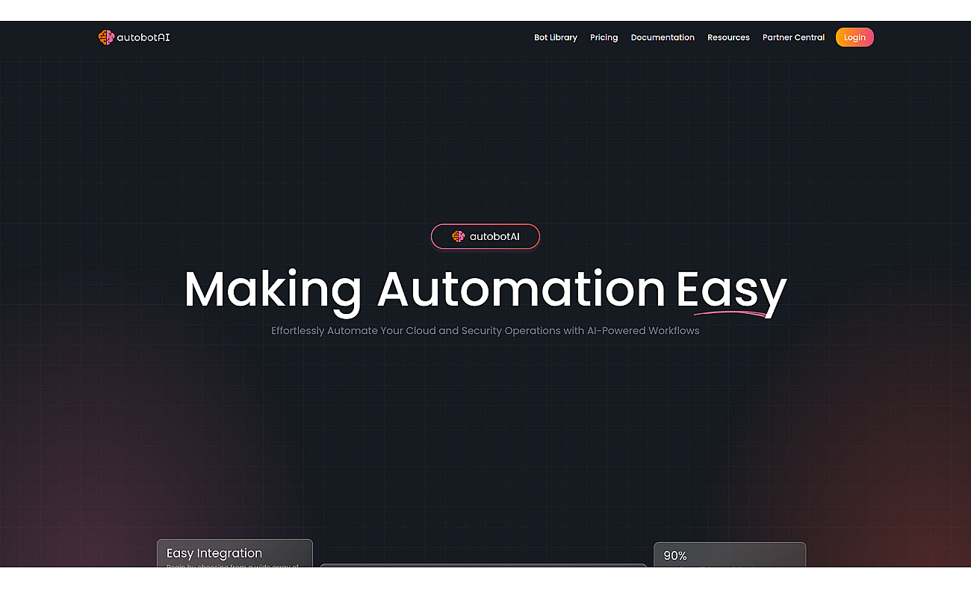Click the Effortlessly Automate Your Cloud subtitle

(485, 330)
